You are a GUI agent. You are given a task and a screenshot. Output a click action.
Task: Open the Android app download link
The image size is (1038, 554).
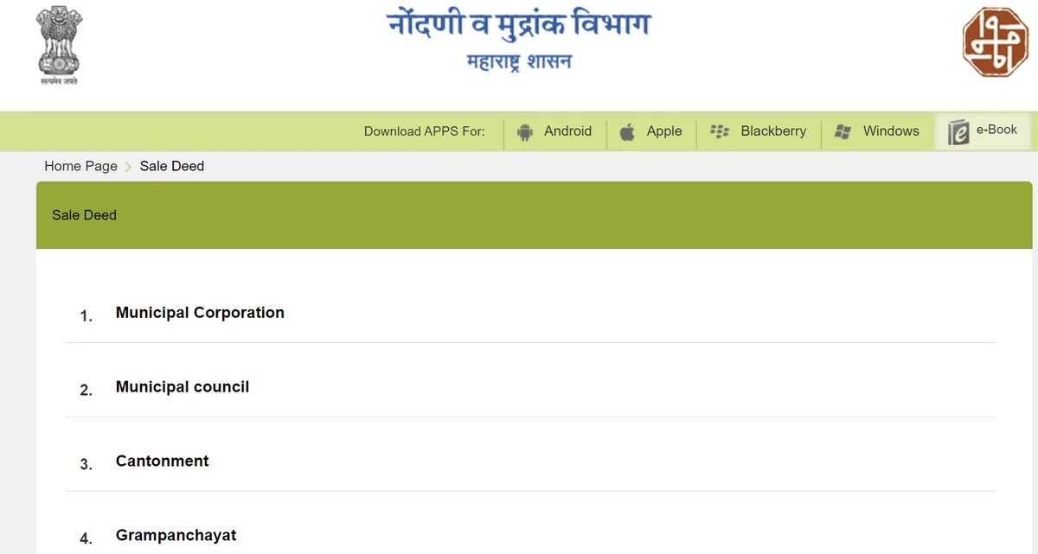(x=567, y=131)
